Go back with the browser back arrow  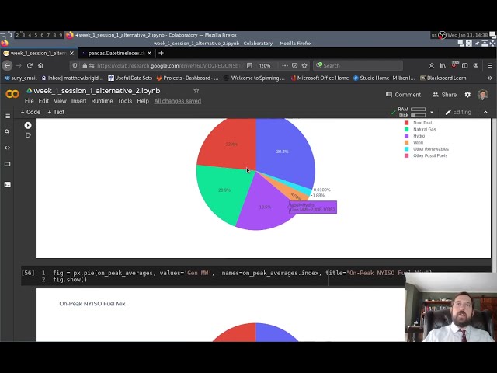pos(7,65)
